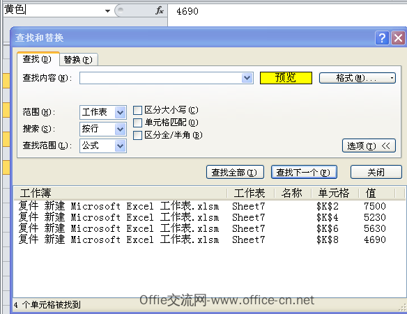The image size is (407, 314).
Task: Check the 单元格匹配 option
Action: (x=137, y=123)
